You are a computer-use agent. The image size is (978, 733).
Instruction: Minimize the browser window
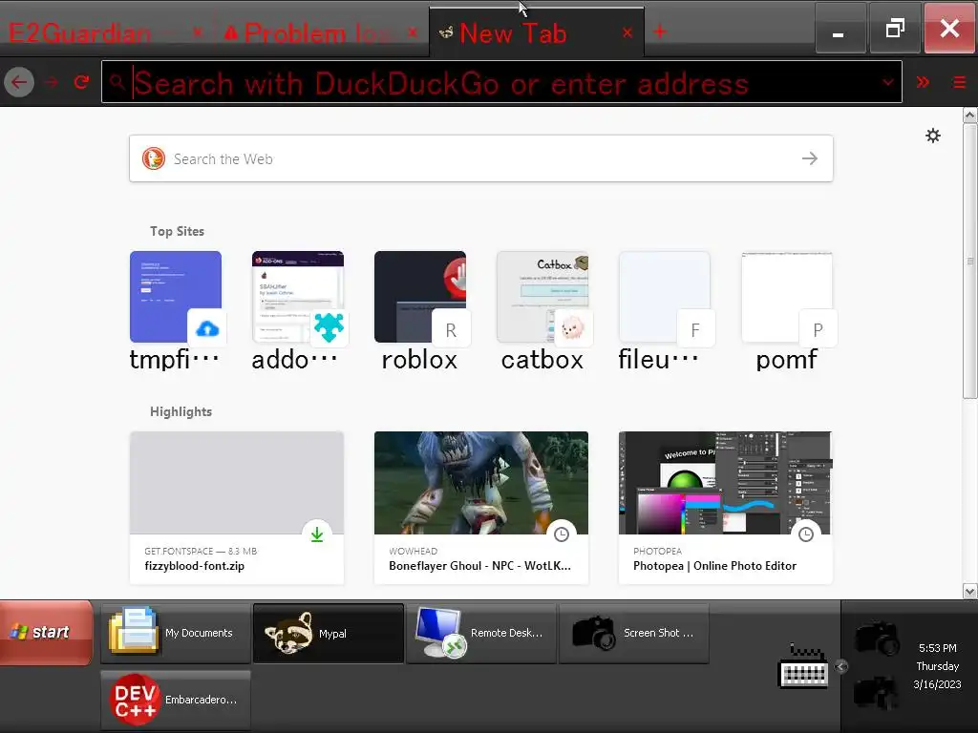pyautogui.click(x=840, y=30)
